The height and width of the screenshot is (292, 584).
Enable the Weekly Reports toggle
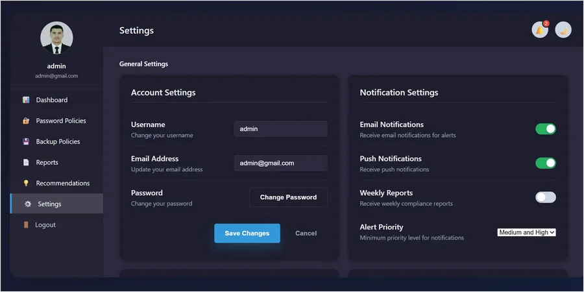546,197
